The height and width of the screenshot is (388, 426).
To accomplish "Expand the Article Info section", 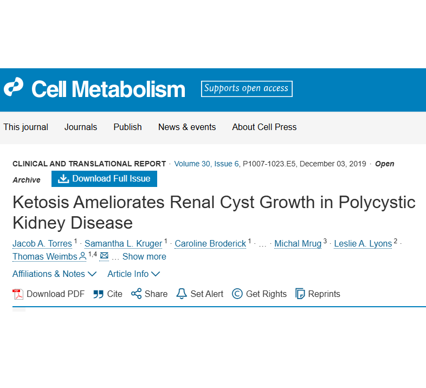I will (133, 274).
